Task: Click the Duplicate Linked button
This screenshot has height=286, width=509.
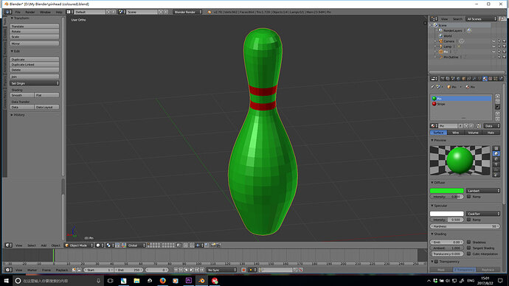Action: 35,65
